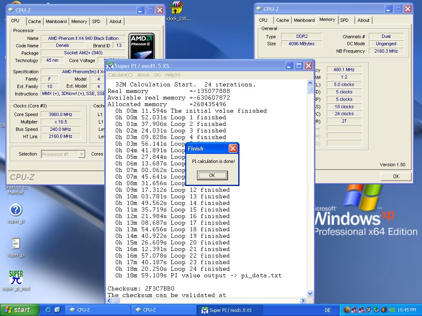This screenshot has width=422, height=316.
Task: Click the 10:45 PM taskbar clock
Action: (x=406, y=310)
